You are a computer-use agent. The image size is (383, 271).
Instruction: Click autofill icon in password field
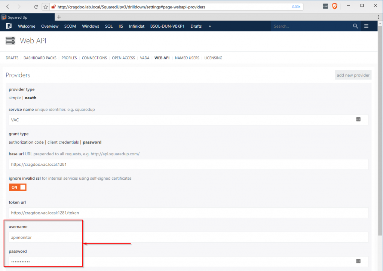coord(358,261)
